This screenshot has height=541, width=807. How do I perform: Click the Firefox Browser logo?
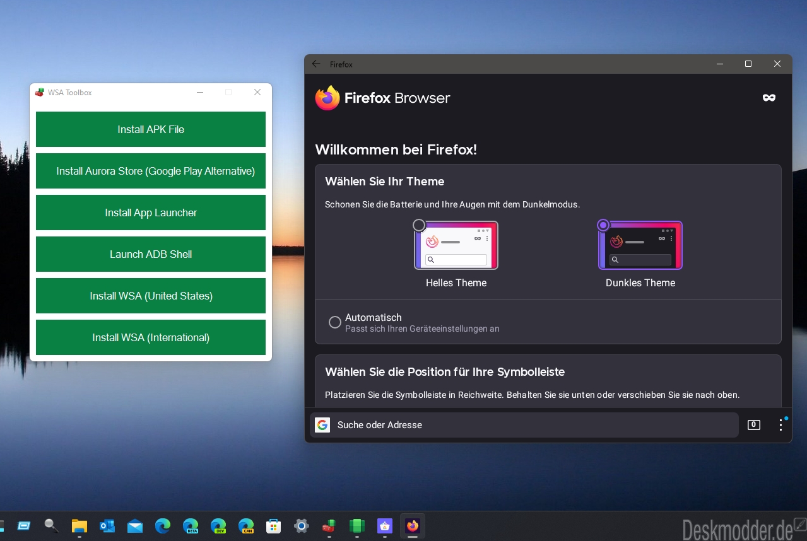(x=382, y=98)
